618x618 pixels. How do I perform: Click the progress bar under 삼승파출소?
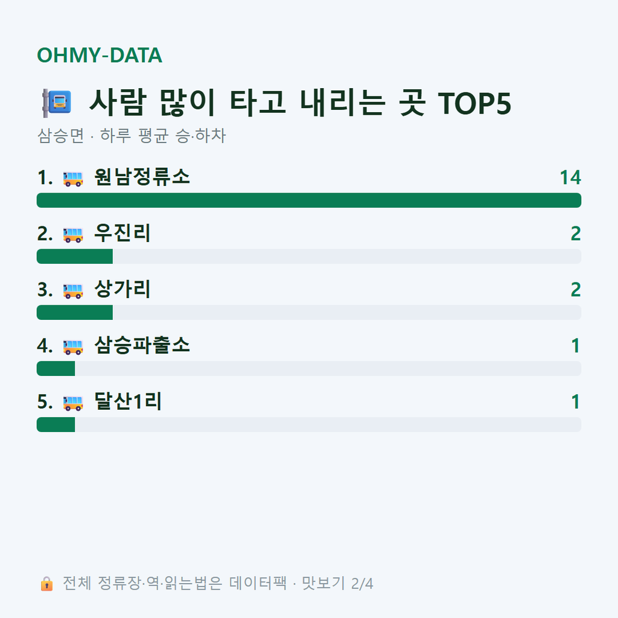[309, 368]
